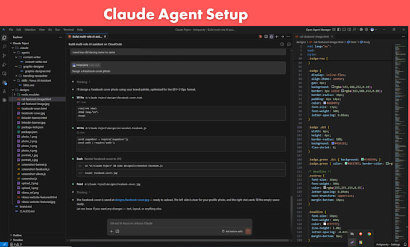Screen dimensions: 410x247
Task: Open SKILL.md file in Explorer
Action: pos(28,85)
